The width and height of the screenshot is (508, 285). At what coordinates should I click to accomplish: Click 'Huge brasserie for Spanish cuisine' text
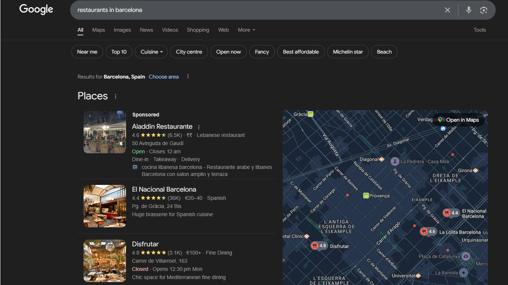(x=173, y=214)
